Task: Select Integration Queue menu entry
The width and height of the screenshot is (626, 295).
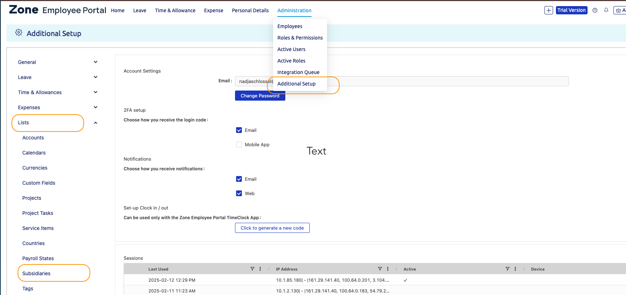Action: (x=298, y=72)
